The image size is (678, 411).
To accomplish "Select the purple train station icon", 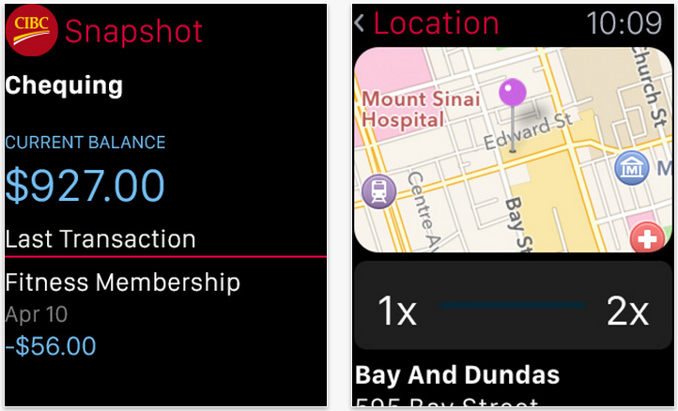I will coord(378,192).
